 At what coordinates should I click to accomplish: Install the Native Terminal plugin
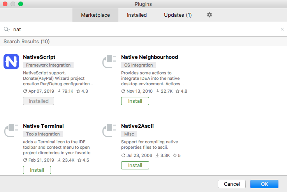pyautogui.click(x=37, y=170)
